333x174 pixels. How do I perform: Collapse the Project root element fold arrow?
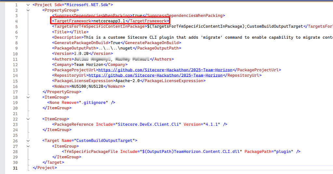click(x=28, y=5)
